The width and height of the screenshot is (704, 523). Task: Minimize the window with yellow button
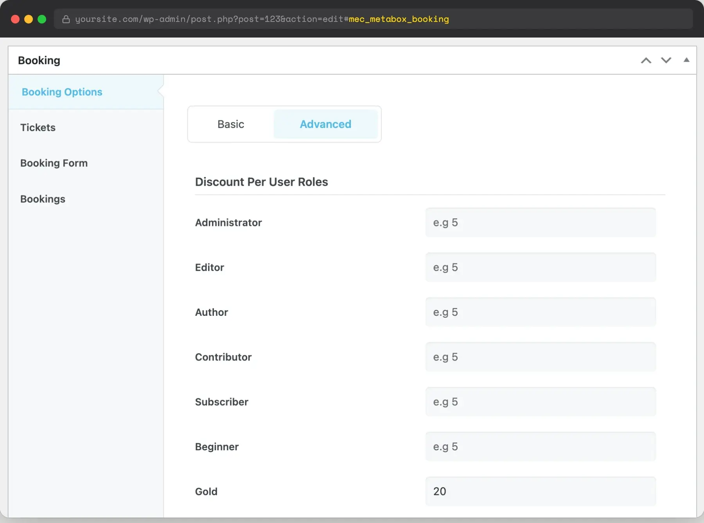[29, 19]
